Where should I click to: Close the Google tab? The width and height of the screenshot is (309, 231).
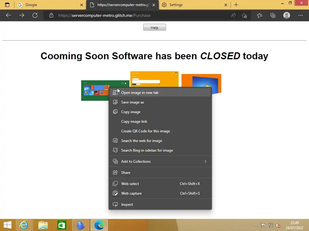[81, 5]
